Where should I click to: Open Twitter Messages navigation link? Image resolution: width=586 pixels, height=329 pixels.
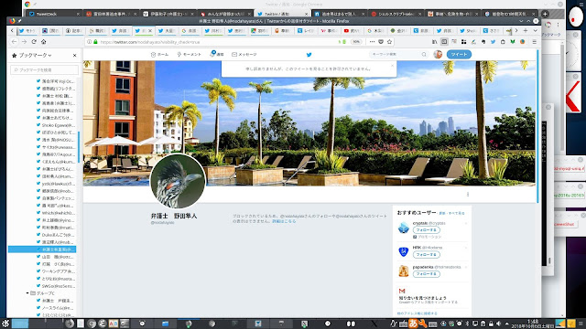(244, 55)
